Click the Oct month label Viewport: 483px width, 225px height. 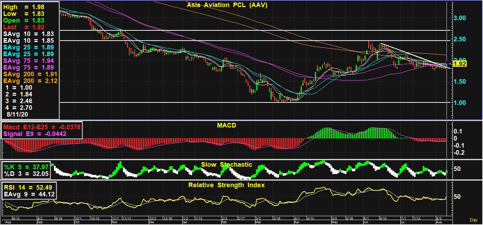77,223
